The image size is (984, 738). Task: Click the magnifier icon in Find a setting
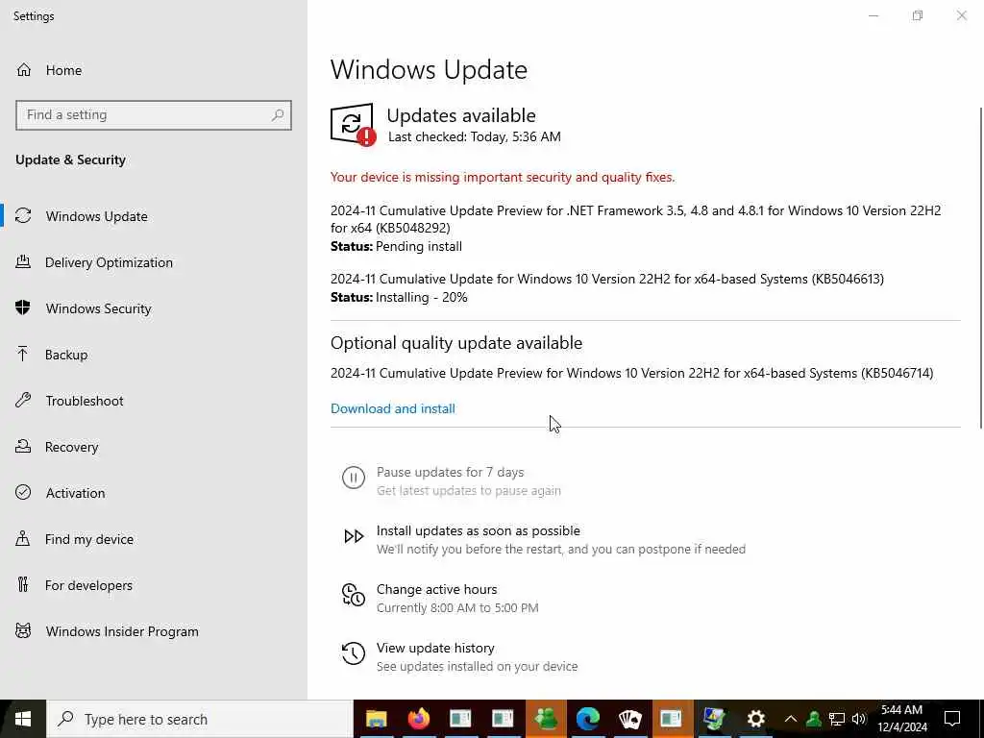tap(278, 115)
